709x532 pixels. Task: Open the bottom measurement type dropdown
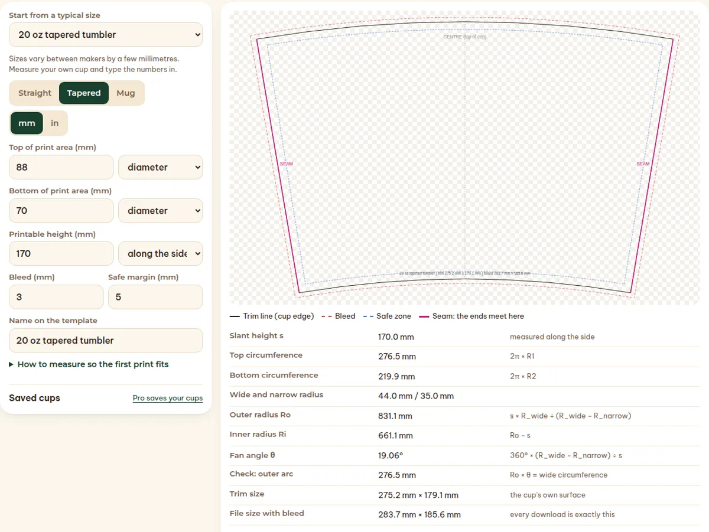pyautogui.click(x=161, y=211)
